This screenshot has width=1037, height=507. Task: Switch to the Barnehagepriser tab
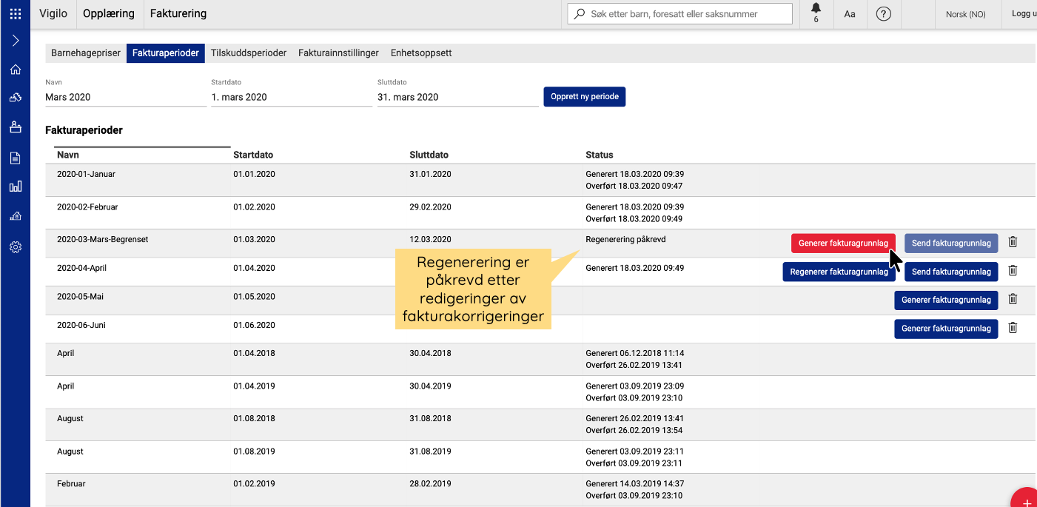click(x=86, y=53)
